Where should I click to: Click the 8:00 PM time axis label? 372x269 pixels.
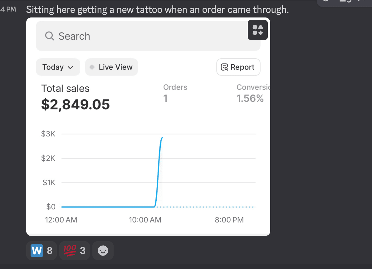pos(229,220)
